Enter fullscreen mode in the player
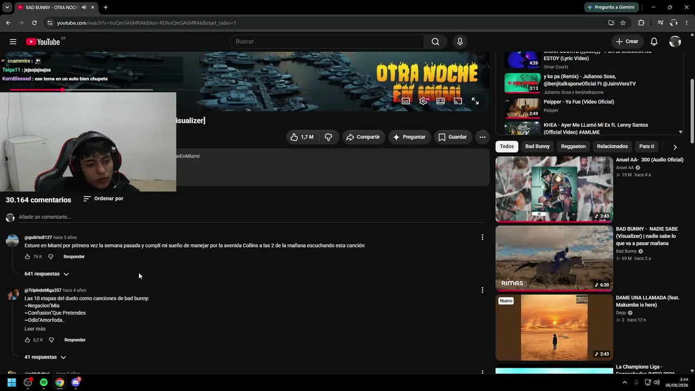This screenshot has height=391, width=695. (475, 101)
